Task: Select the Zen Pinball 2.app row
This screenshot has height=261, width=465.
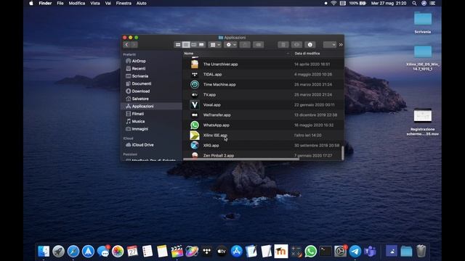Action: (x=263, y=155)
